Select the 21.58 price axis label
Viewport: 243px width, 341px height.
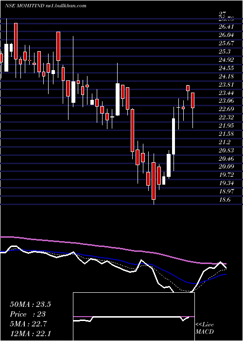tap(226, 134)
